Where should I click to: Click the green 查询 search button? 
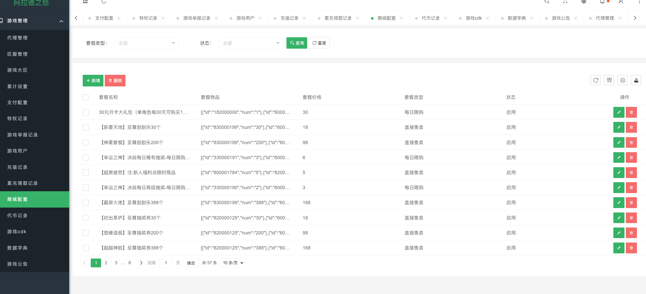coord(297,43)
